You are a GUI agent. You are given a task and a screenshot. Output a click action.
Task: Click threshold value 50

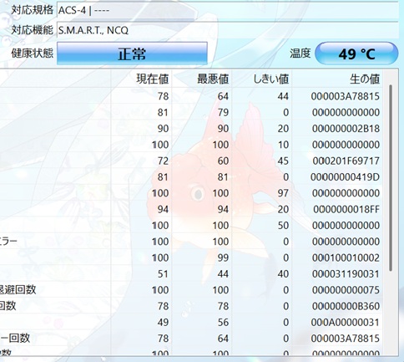point(283,225)
